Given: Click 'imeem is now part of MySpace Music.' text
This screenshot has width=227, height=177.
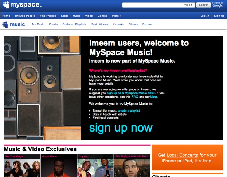Looking at the screenshot, I should tap(132, 61).
